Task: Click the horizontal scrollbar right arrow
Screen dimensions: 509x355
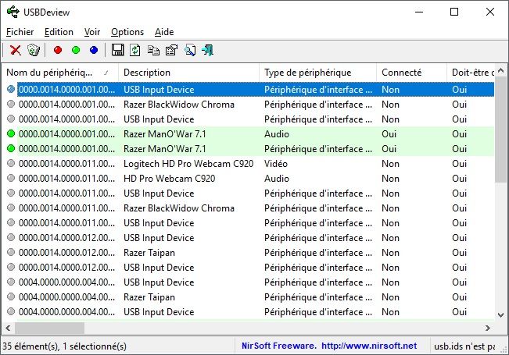Action: [x=488, y=328]
